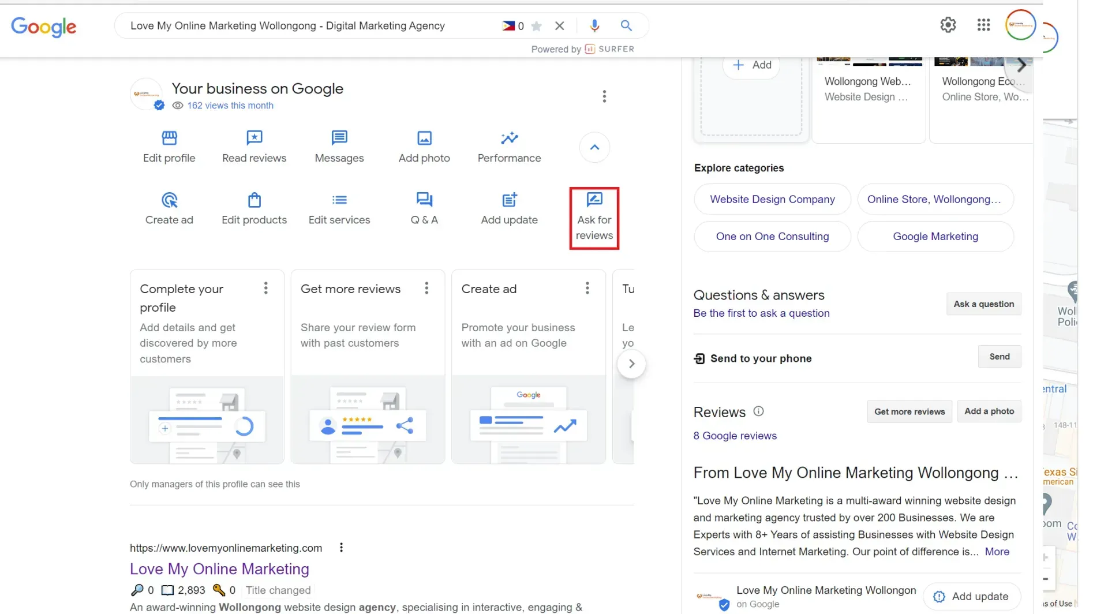Open the Performance insights
This screenshot has height=614, width=1108.
(x=509, y=147)
